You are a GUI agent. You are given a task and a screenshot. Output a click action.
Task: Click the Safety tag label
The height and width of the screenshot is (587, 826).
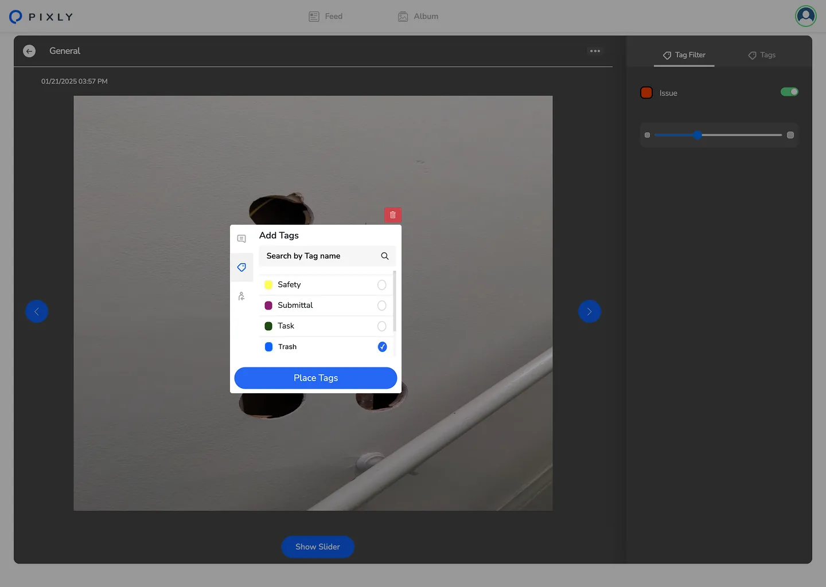coord(289,285)
